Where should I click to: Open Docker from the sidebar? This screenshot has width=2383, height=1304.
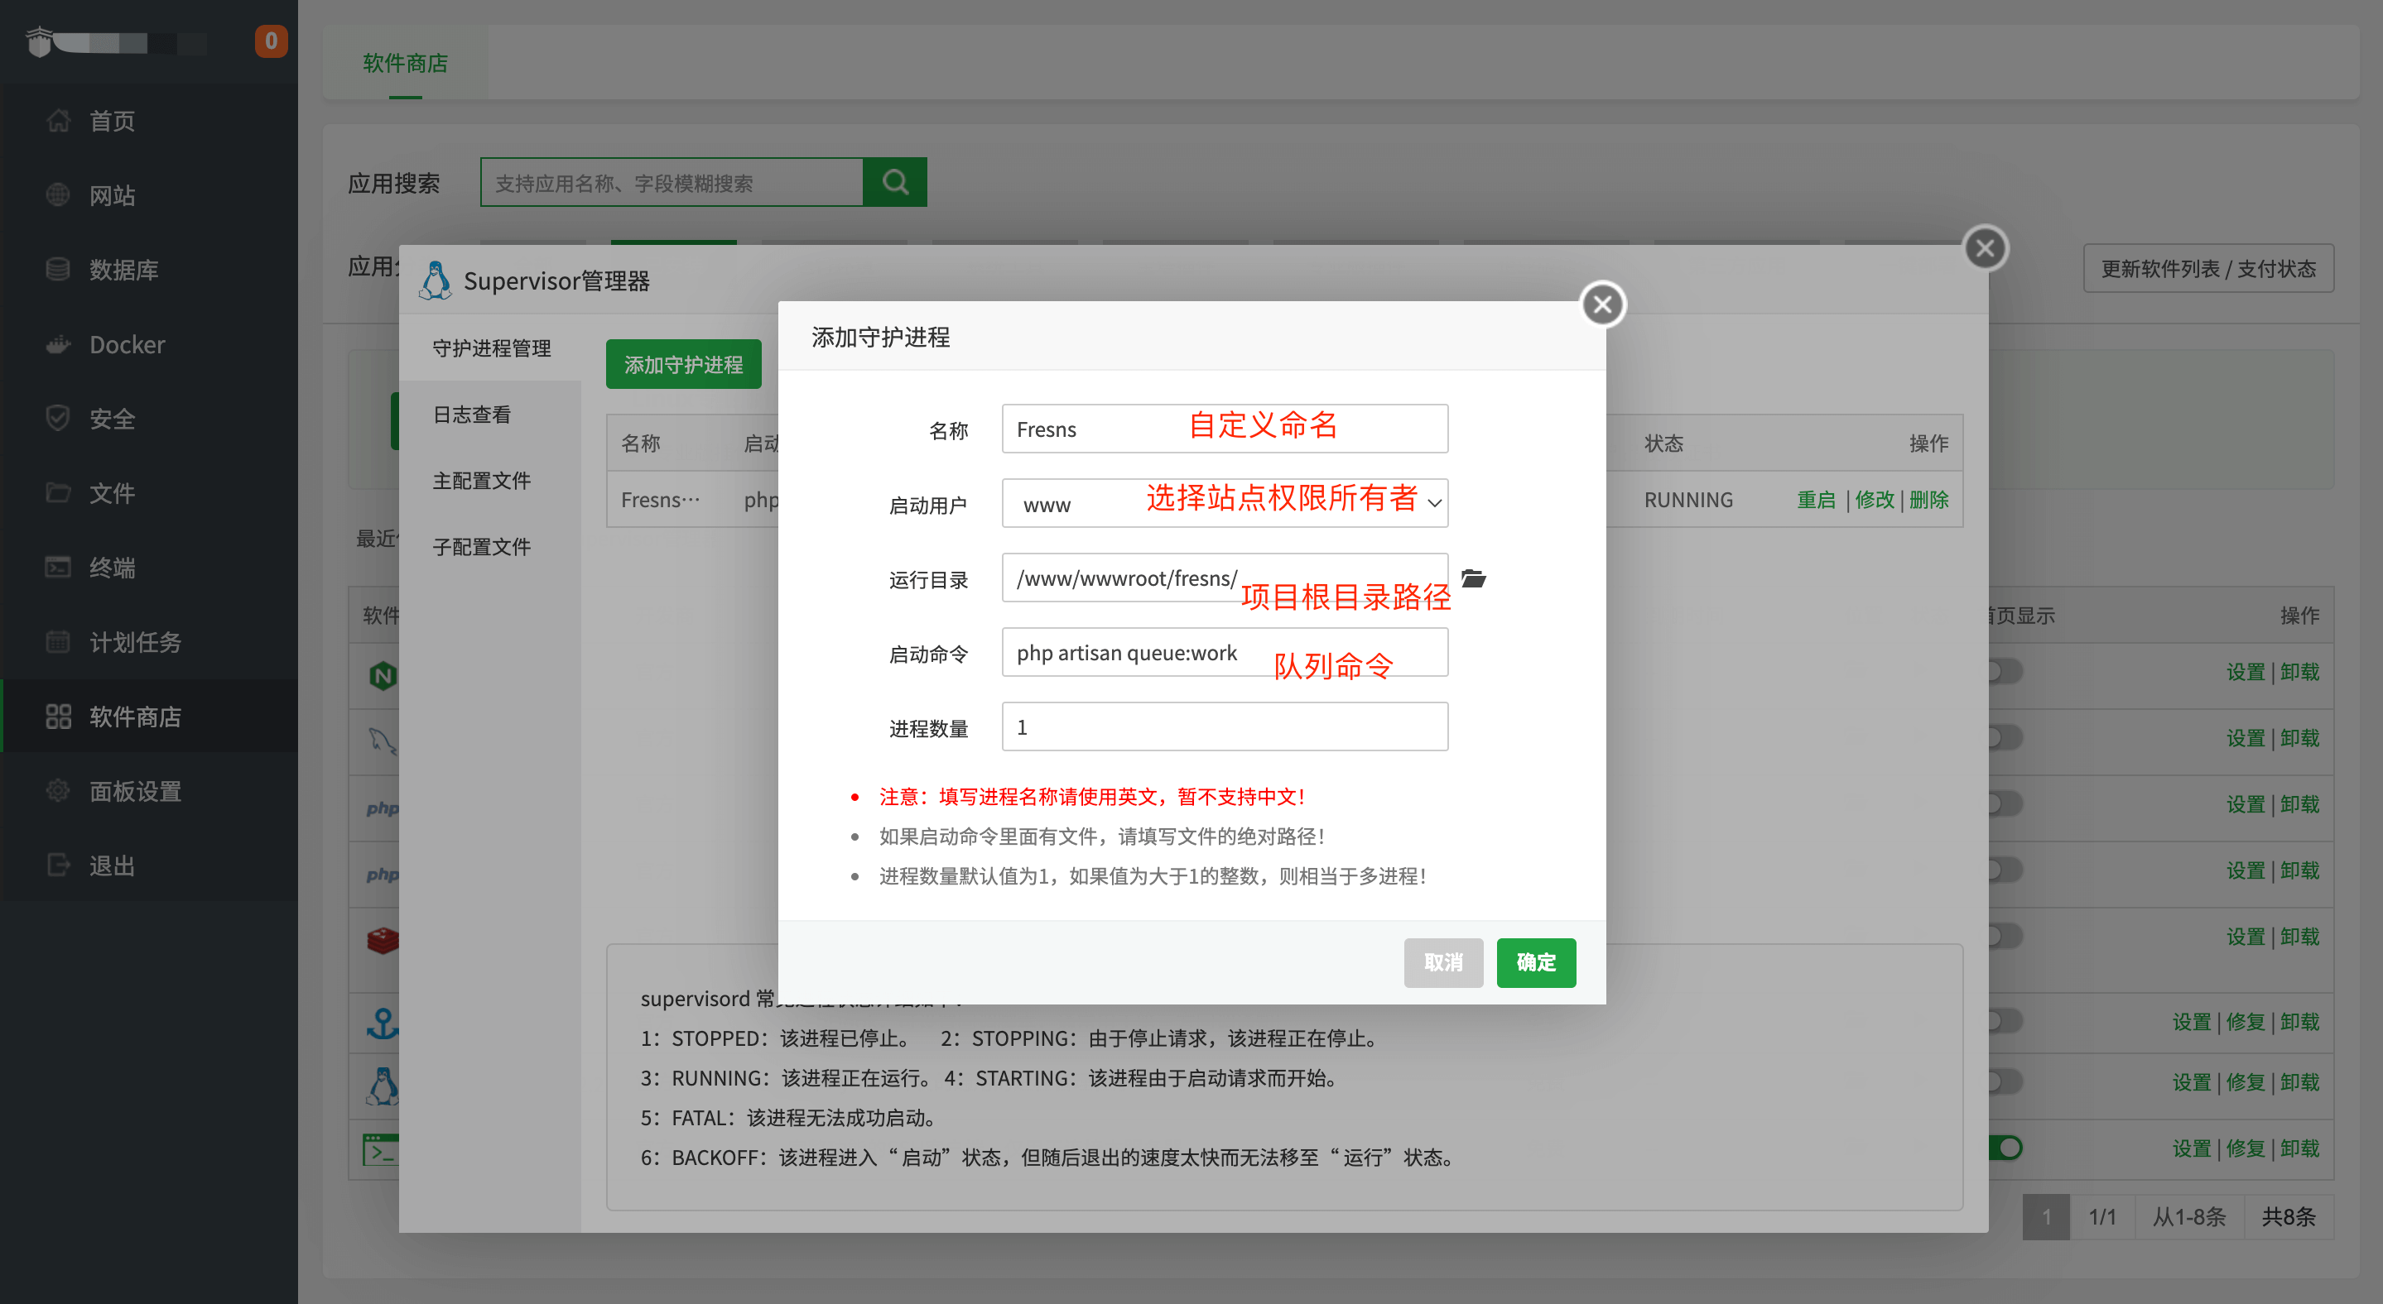[x=149, y=344]
